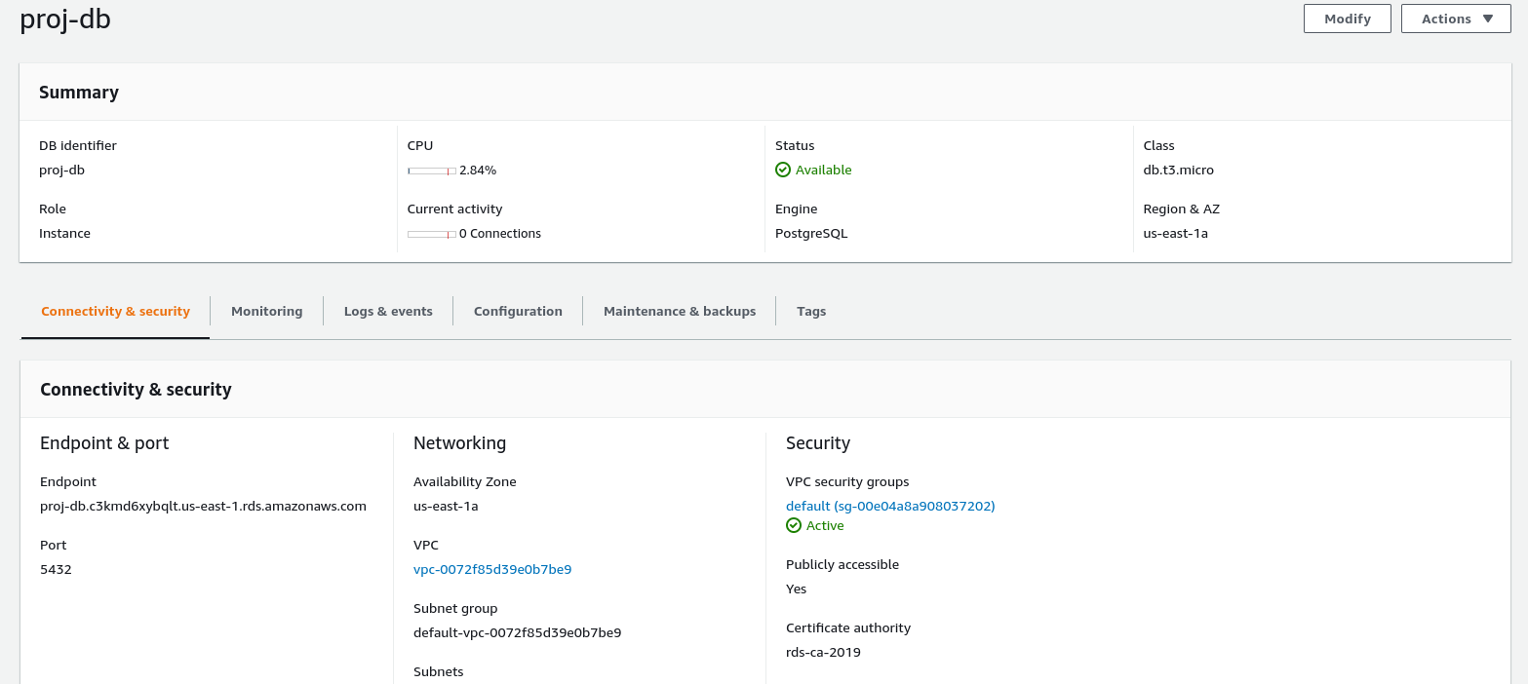Screen dimensions: 1528x684
Task: Click the Active security group check icon
Action: click(x=794, y=526)
